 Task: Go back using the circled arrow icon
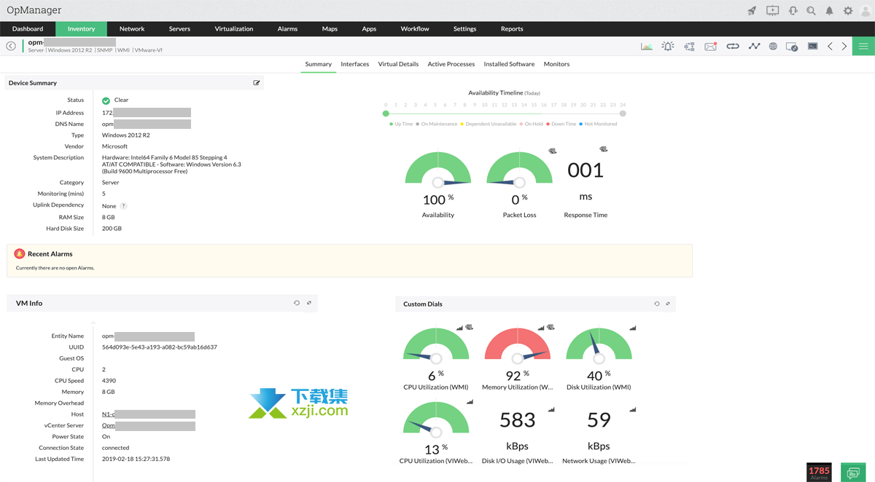coord(11,46)
